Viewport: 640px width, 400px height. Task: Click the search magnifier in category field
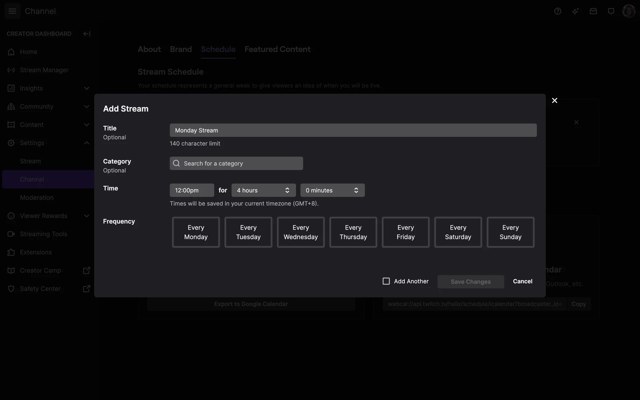[176, 163]
